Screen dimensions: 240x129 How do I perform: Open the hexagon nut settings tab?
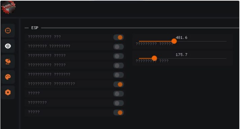[x=8, y=92]
